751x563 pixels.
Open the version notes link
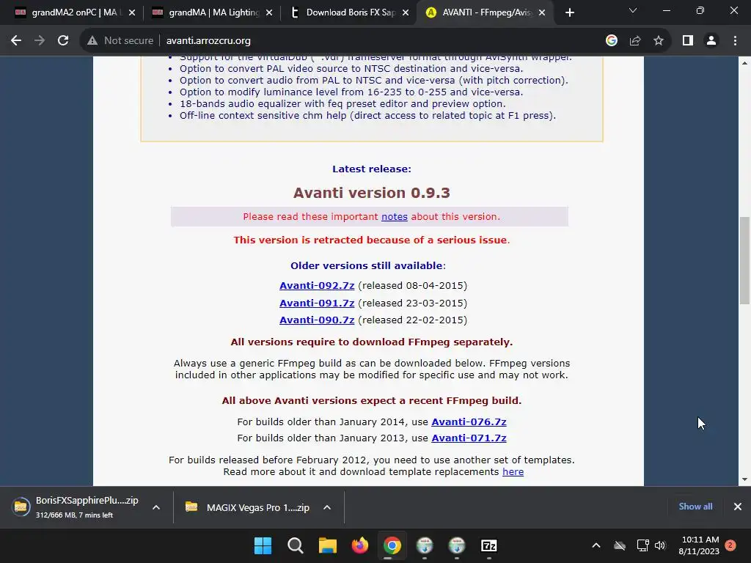pyautogui.click(x=394, y=217)
